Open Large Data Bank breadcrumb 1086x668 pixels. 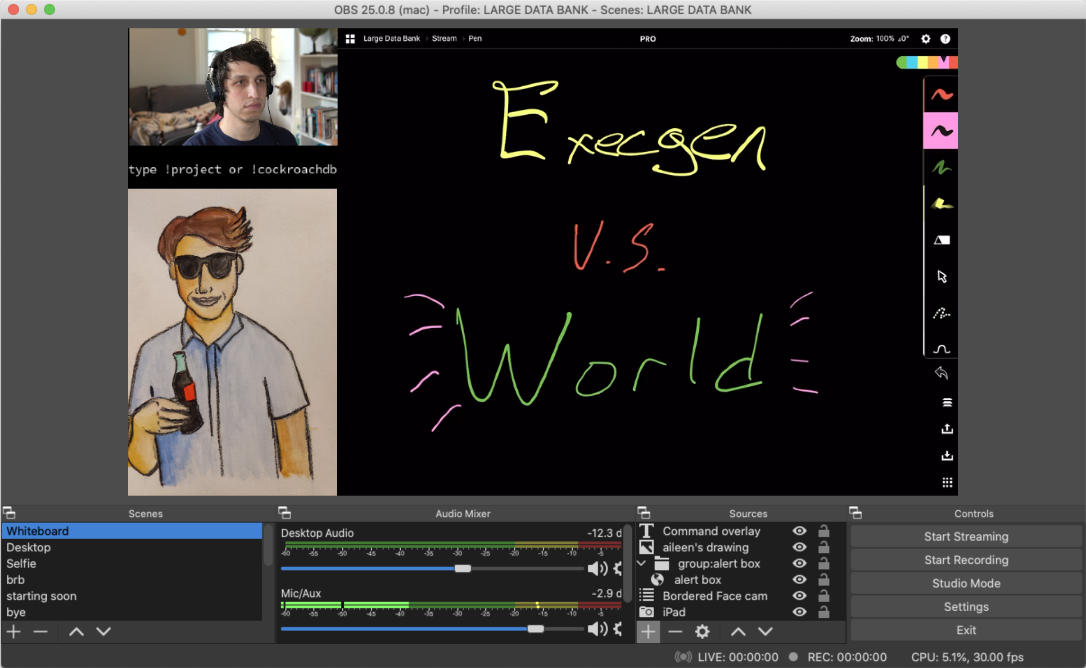tap(391, 39)
